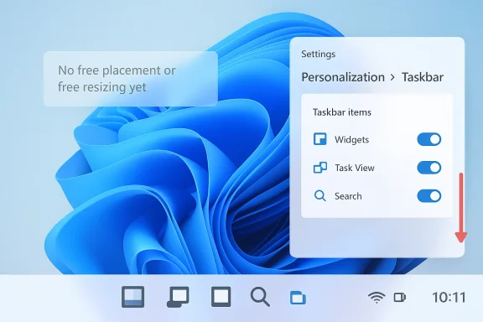Click the Taskbar items section heading
The image size is (483, 322).
click(342, 112)
